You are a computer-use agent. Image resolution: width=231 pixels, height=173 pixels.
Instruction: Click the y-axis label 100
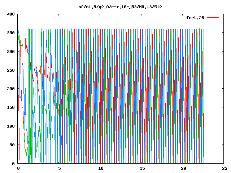tap(11, 126)
